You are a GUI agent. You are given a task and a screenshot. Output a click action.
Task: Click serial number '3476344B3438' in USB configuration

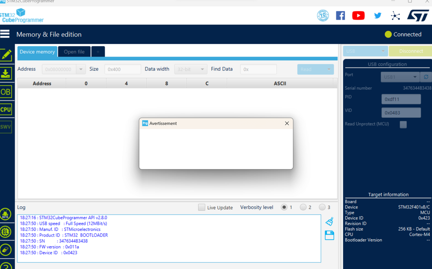point(417,88)
